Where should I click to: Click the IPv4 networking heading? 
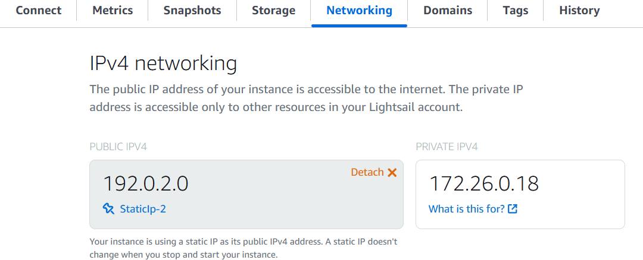tap(163, 63)
